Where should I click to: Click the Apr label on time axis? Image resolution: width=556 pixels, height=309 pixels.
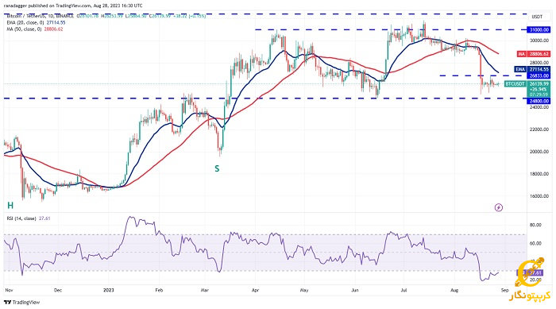point(255,290)
